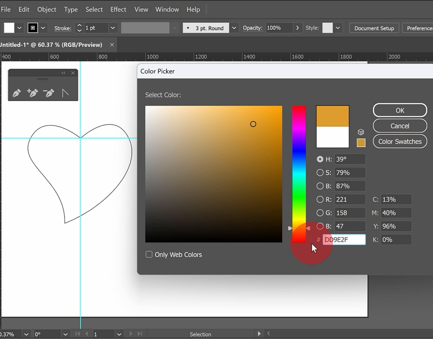Expand the Opacity slider arrow
433x339 pixels.
point(297,28)
